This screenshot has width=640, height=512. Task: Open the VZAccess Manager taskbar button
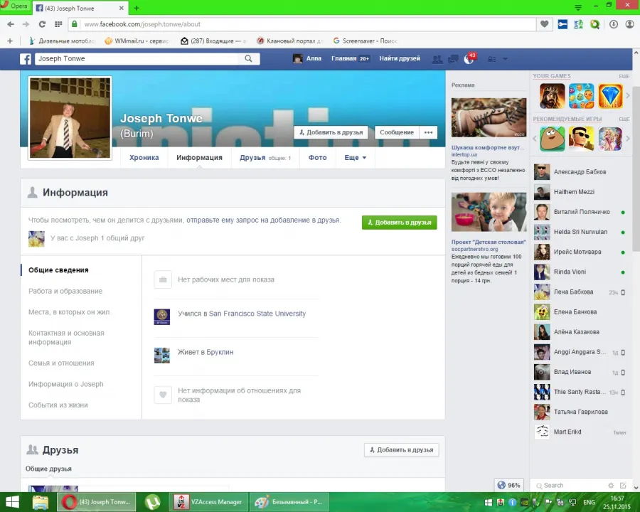[208, 502]
